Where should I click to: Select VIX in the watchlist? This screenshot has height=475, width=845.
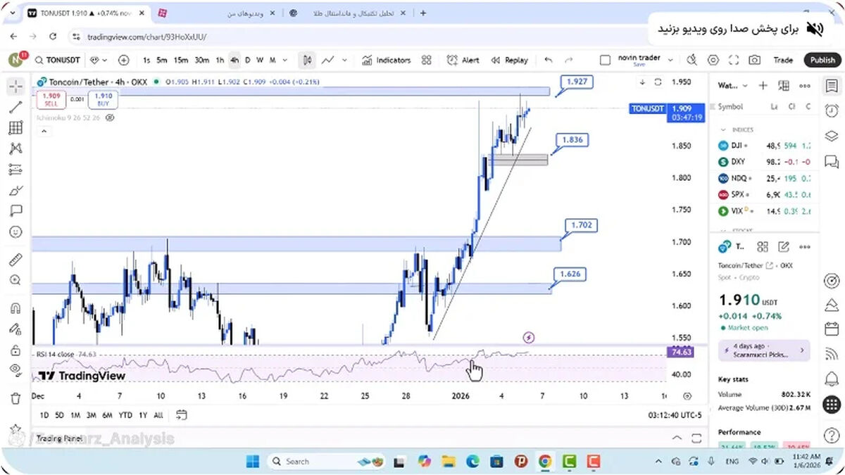[763, 210]
